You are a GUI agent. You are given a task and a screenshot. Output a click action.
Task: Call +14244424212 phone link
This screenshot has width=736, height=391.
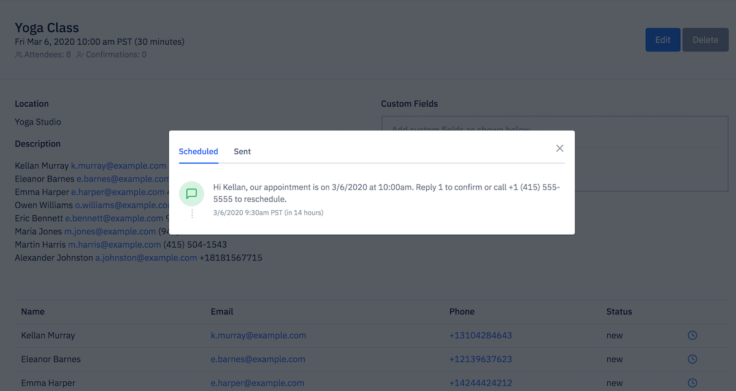481,383
